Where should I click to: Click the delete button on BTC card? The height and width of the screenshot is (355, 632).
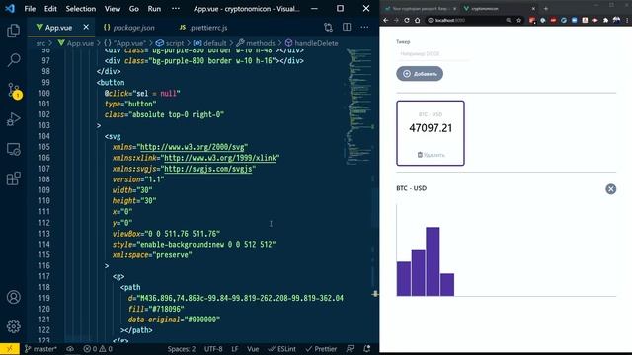click(x=431, y=155)
